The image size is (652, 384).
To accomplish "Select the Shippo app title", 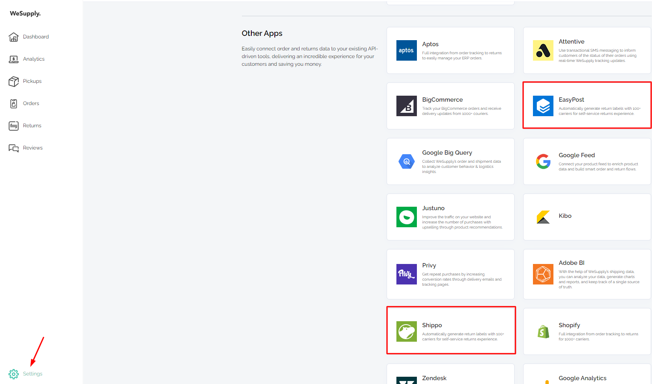I will coord(432,325).
